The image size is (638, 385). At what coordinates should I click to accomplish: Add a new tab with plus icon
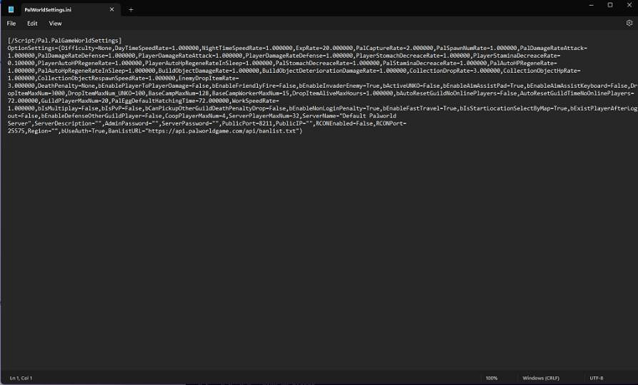[x=131, y=9]
